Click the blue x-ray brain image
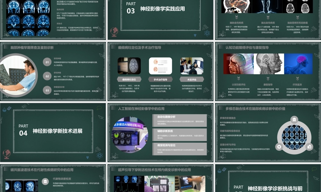Image resolution: width=321 pixels, height=192 pixels. pyautogui.click(x=298, y=64)
